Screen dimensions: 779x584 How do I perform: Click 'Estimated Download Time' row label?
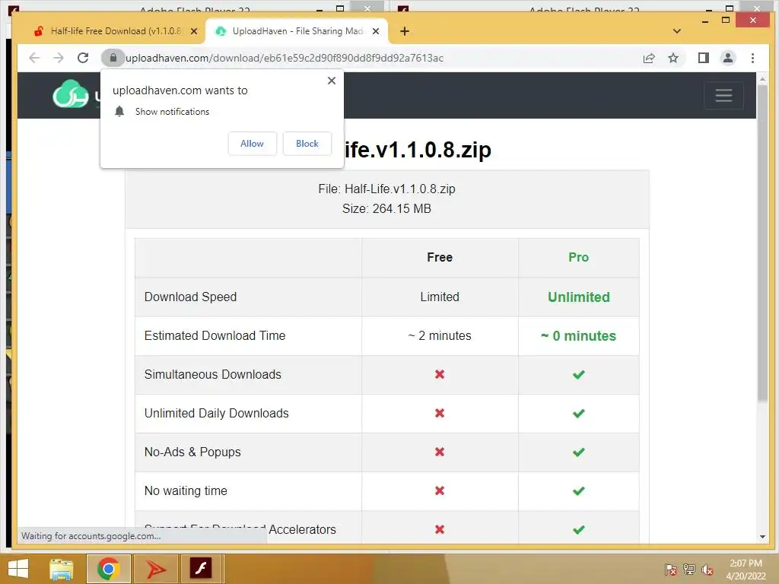215,335
